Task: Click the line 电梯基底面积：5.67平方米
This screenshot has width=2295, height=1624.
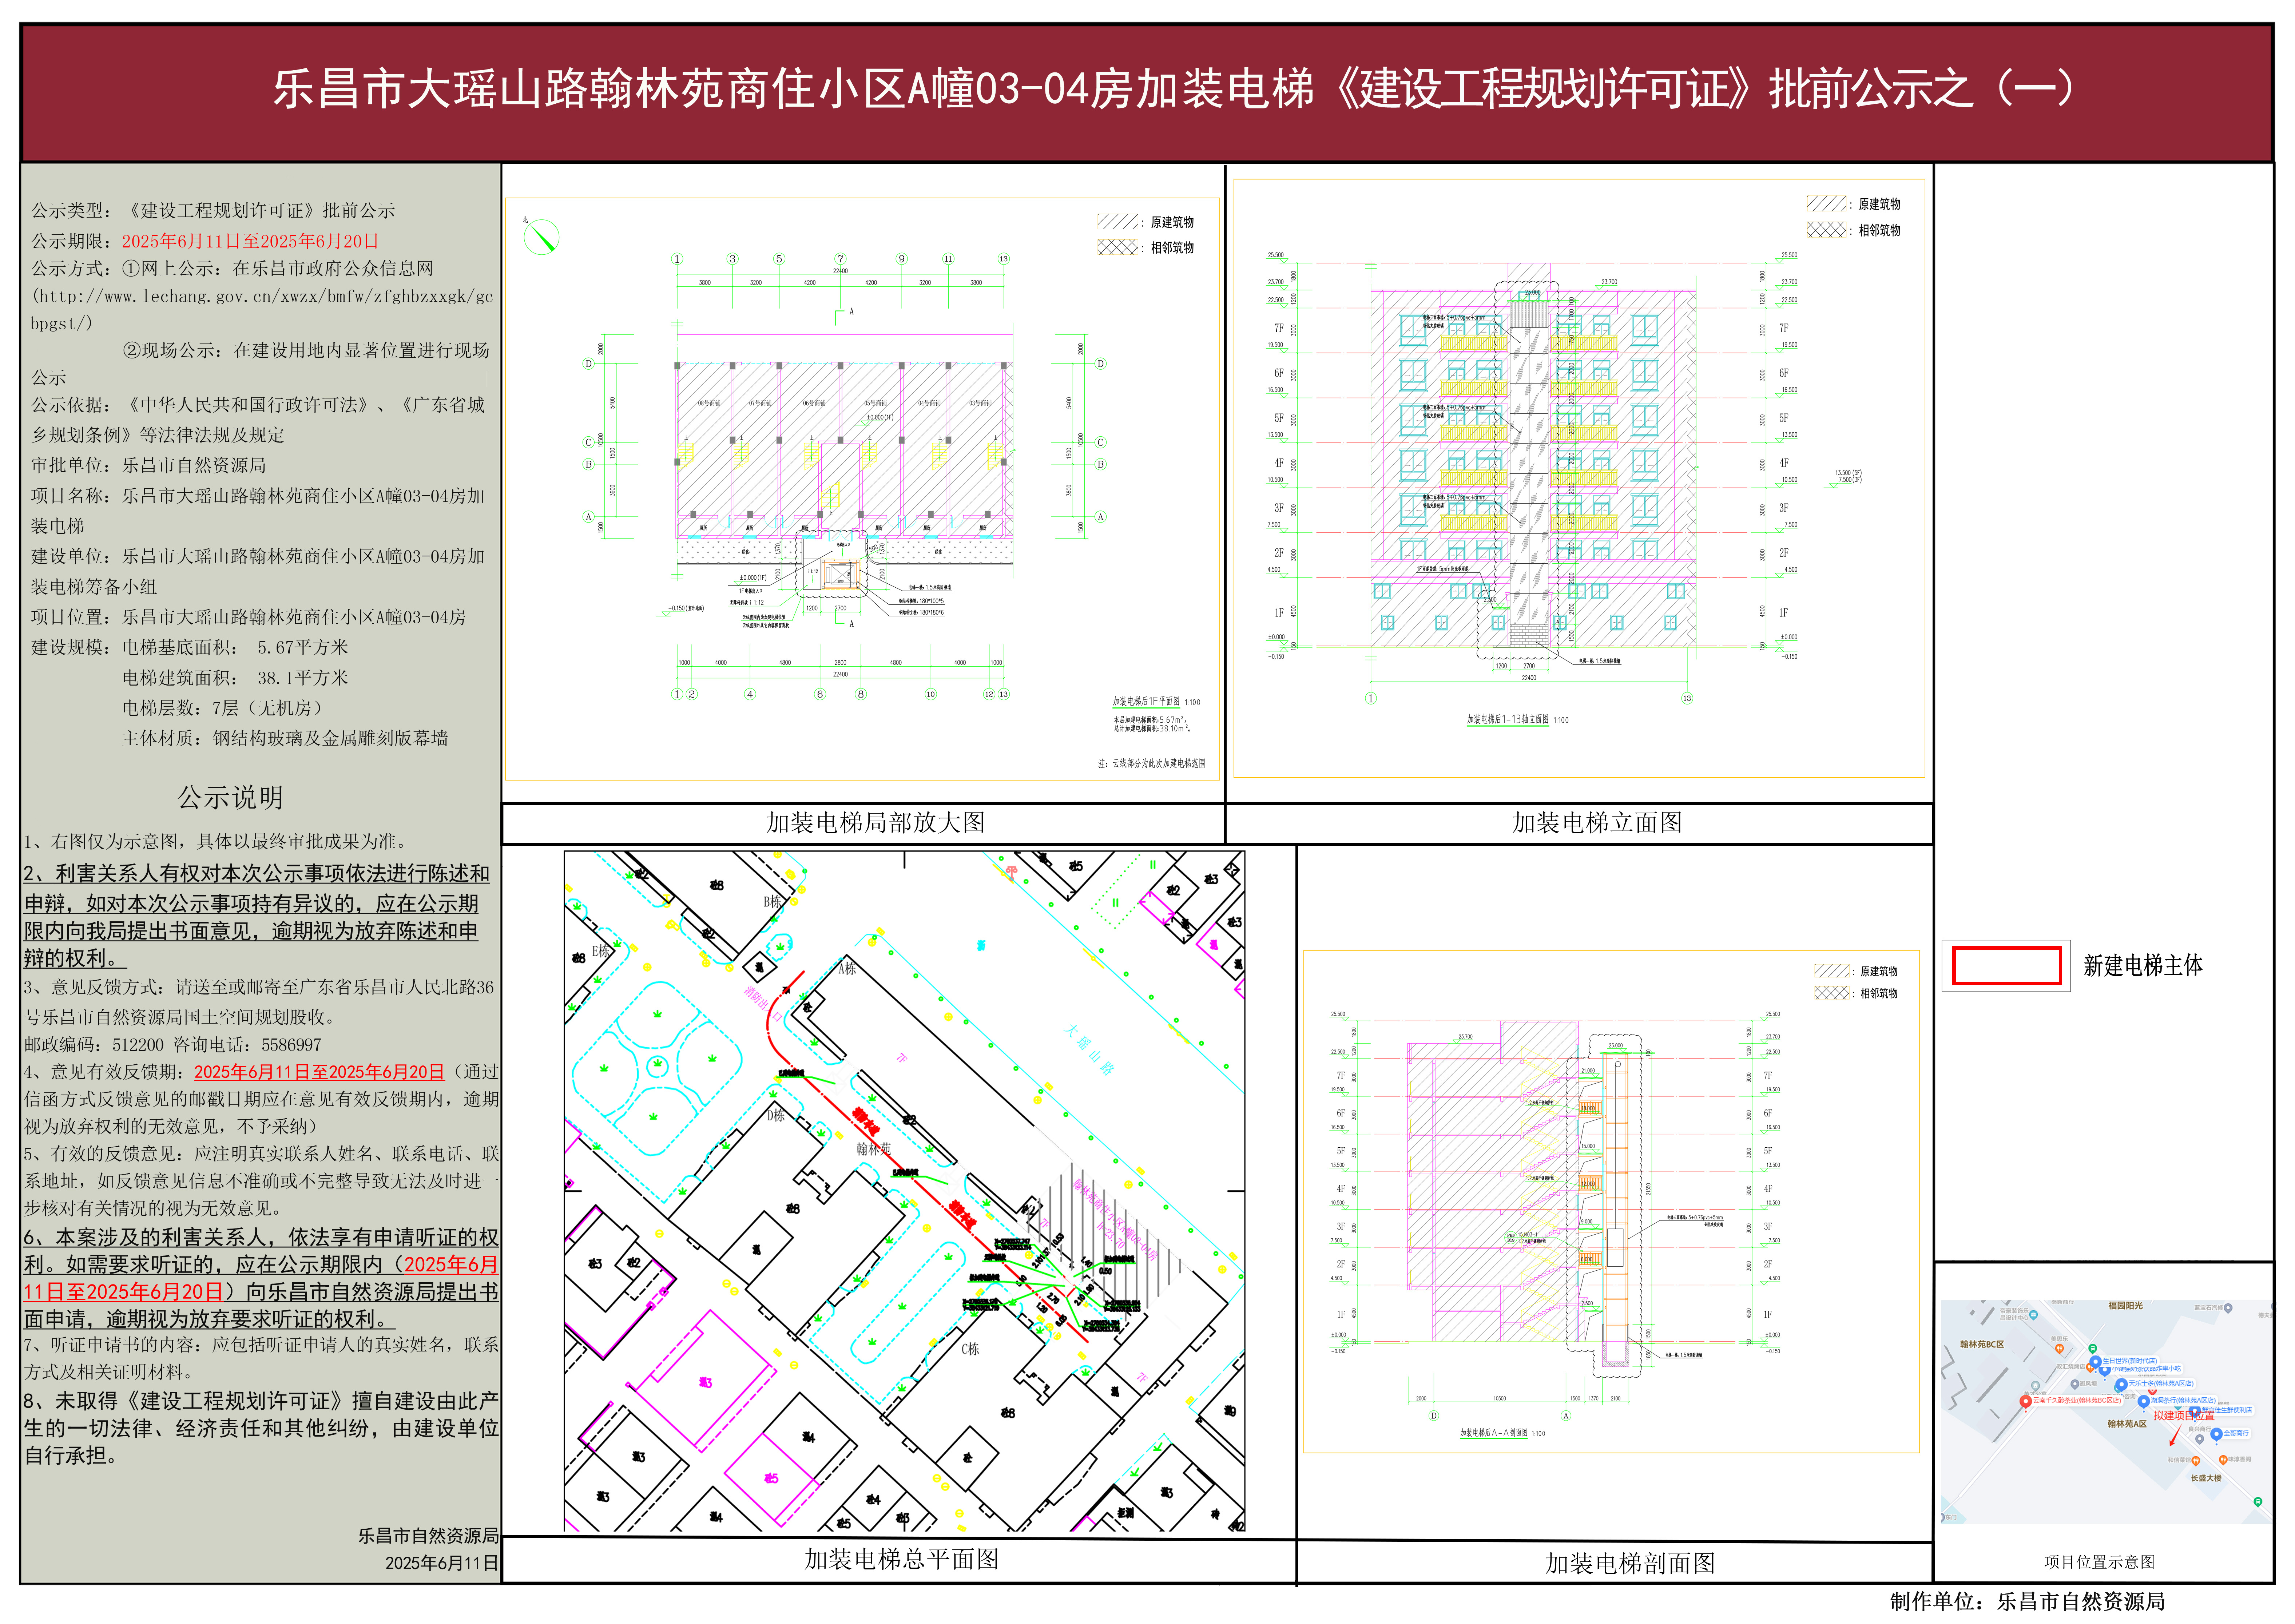Action: [235, 648]
